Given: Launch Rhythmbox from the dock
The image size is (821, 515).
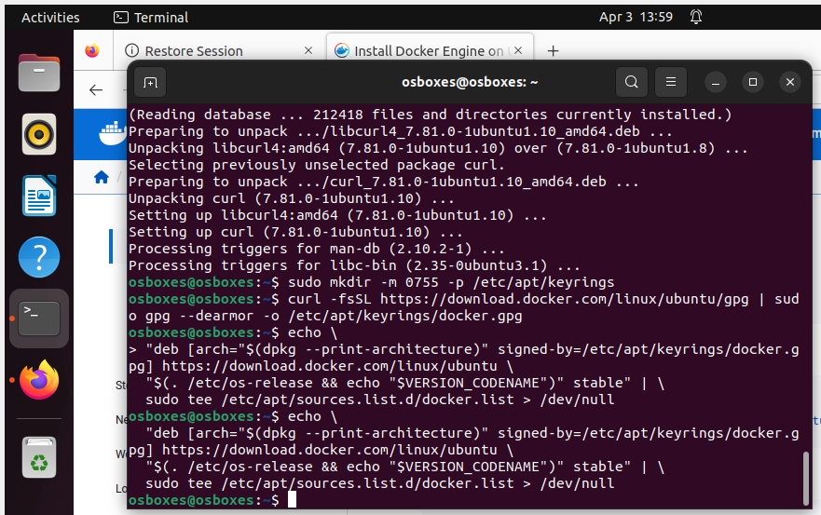Looking at the screenshot, I should 39,134.
